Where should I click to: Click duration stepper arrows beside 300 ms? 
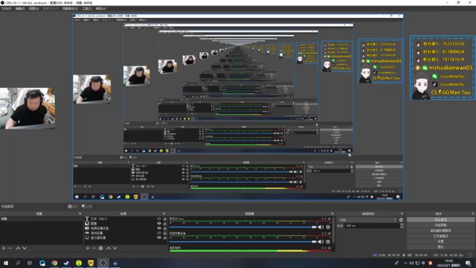(402, 226)
